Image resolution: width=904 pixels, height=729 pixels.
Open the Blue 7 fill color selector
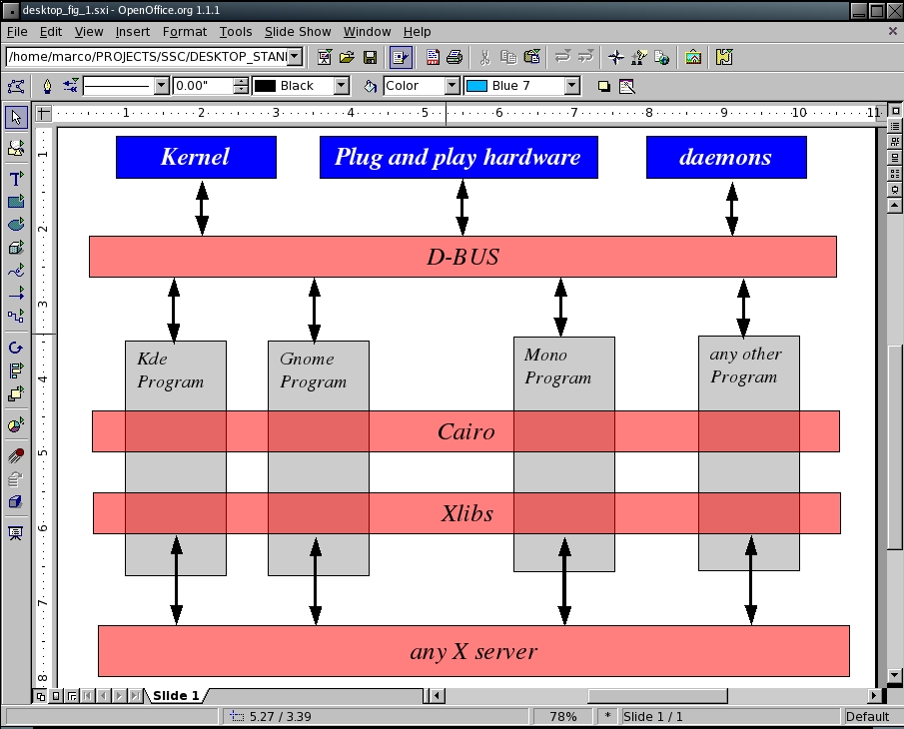572,86
